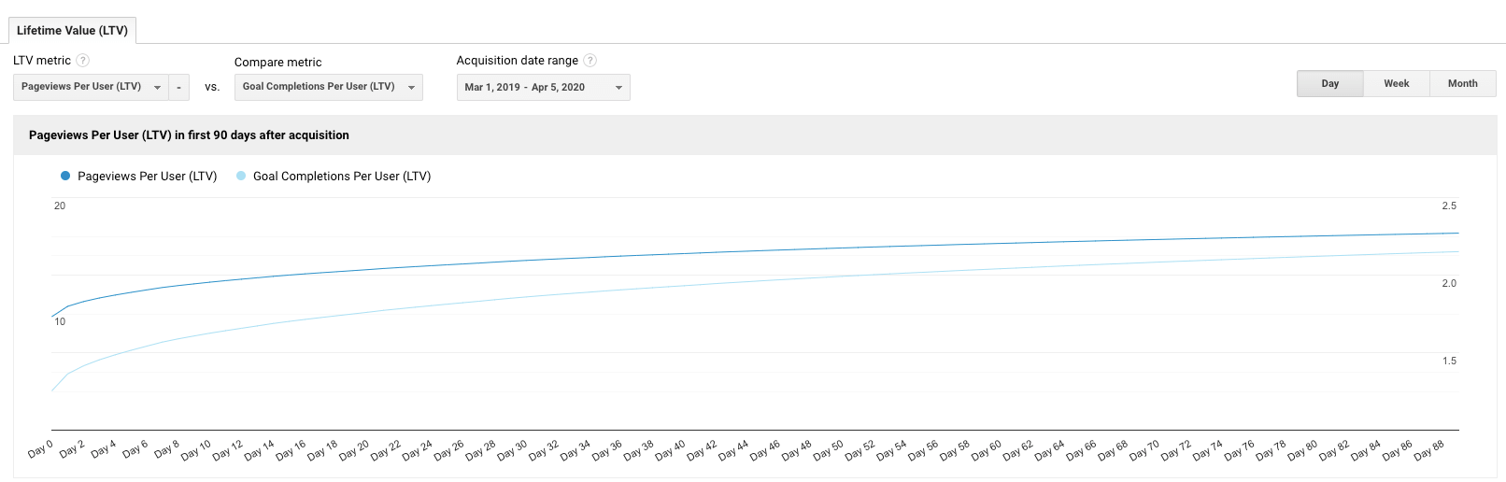Toggle Goal Completions Per User legend label

[342, 176]
